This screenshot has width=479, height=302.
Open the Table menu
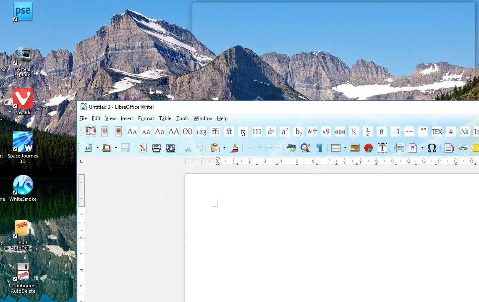pos(165,118)
